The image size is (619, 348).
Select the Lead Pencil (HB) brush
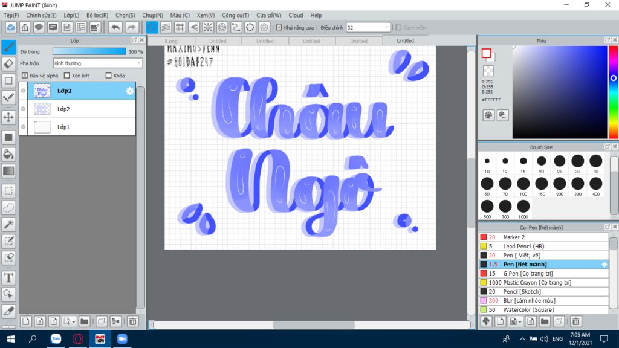(x=543, y=246)
